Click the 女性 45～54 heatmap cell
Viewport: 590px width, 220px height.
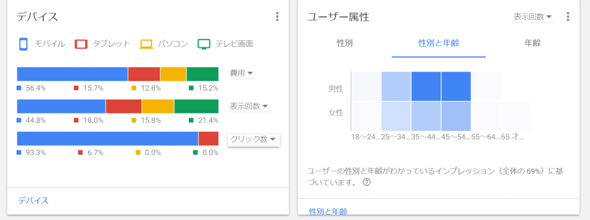456,116
